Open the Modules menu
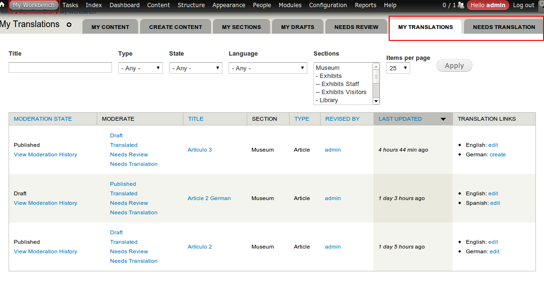 290,5
